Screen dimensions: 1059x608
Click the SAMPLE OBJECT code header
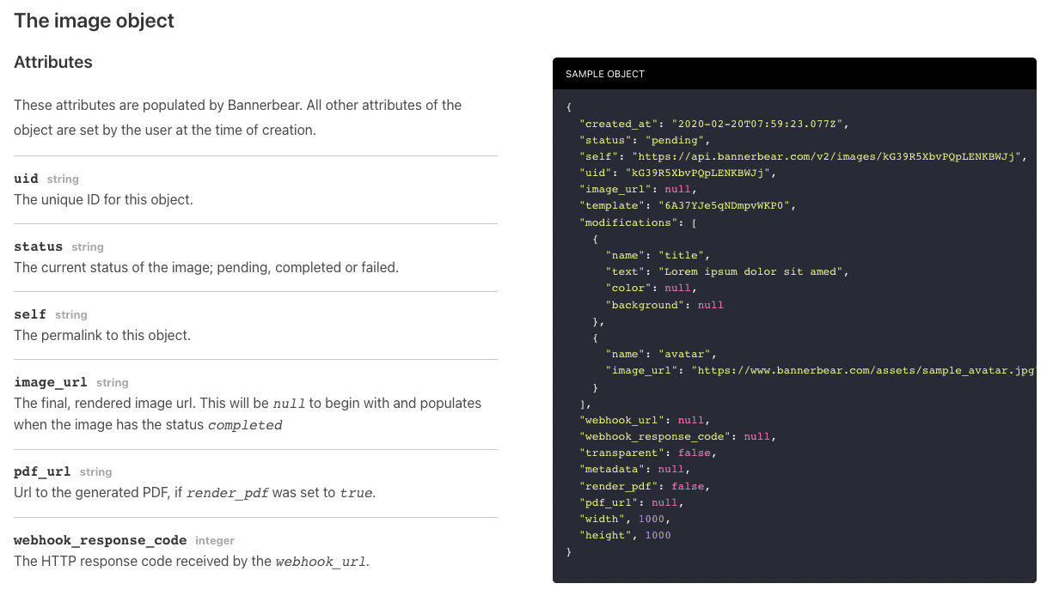point(605,74)
